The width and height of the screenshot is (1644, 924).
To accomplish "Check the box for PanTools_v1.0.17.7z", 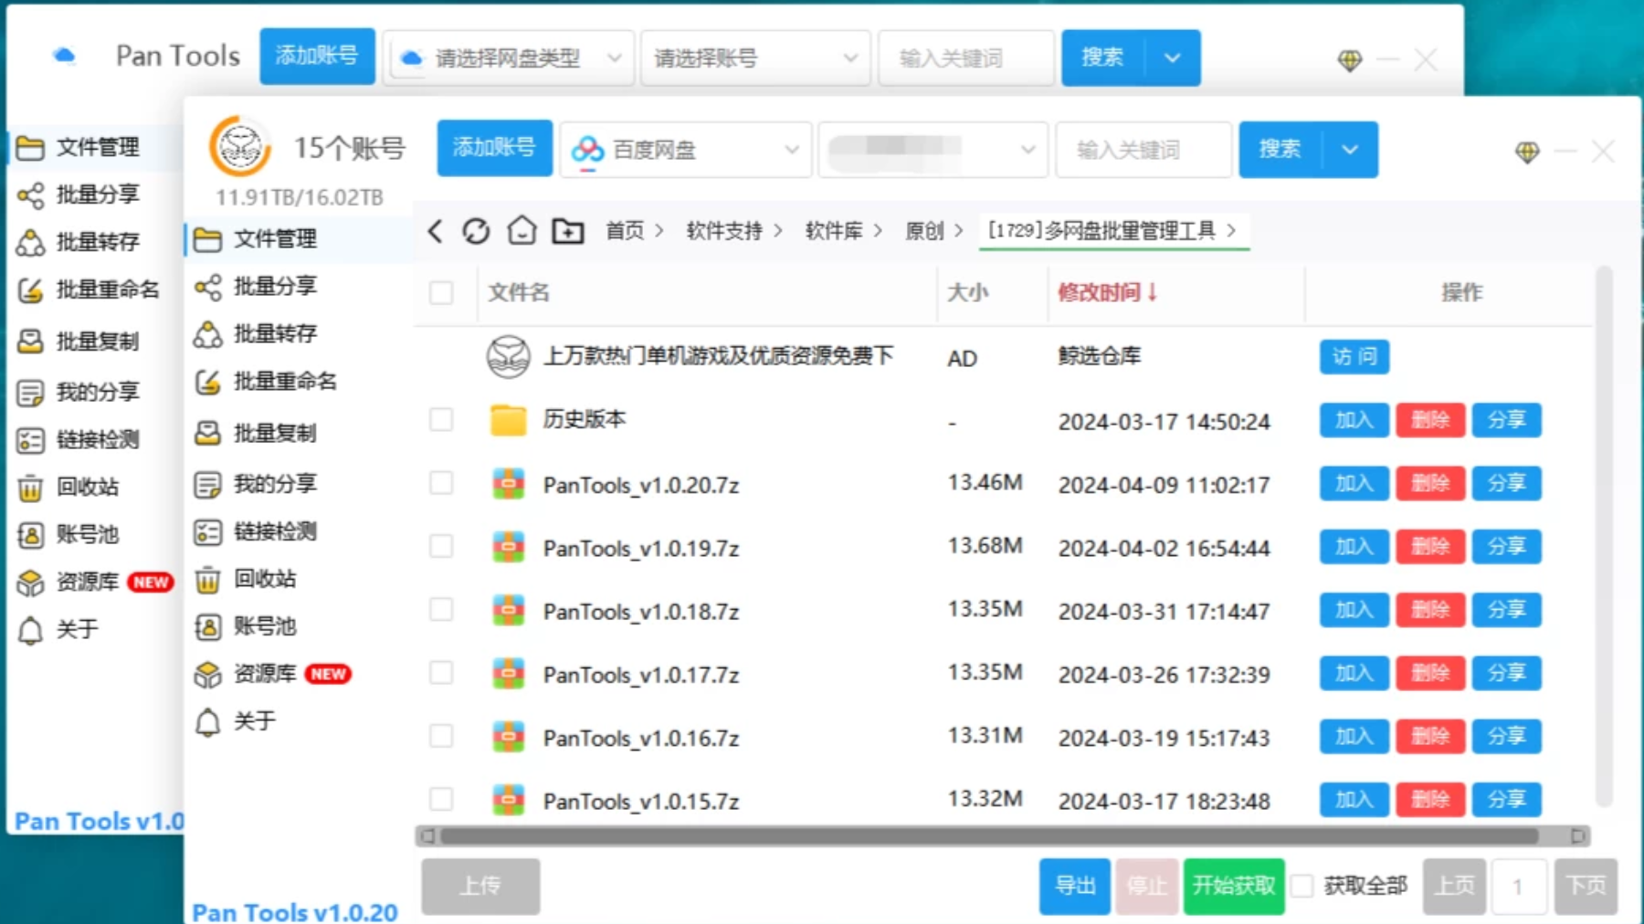I will 441,673.
